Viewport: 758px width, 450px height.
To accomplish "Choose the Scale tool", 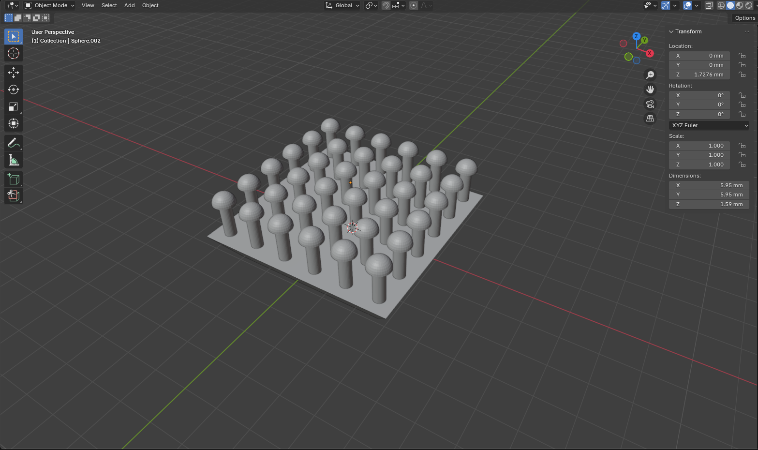I will [x=14, y=106].
